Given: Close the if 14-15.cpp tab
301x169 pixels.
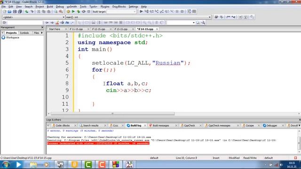Looking at the screenshot, I should pyautogui.click(x=157, y=29).
